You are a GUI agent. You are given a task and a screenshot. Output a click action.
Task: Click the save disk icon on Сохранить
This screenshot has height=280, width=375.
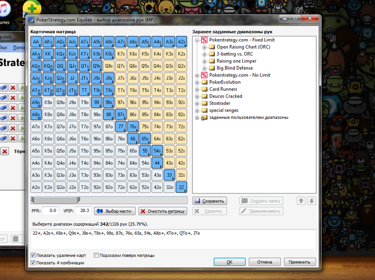[197, 201]
